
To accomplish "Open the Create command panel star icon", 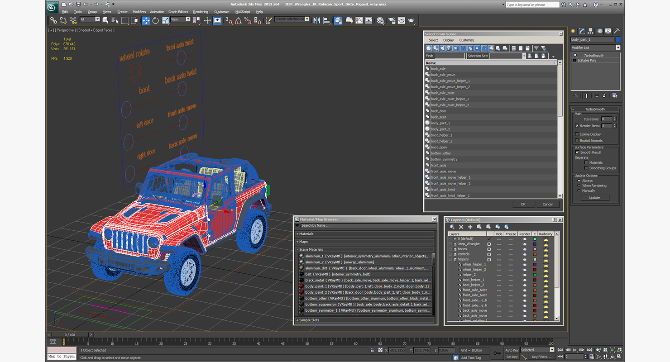I will tap(573, 31).
